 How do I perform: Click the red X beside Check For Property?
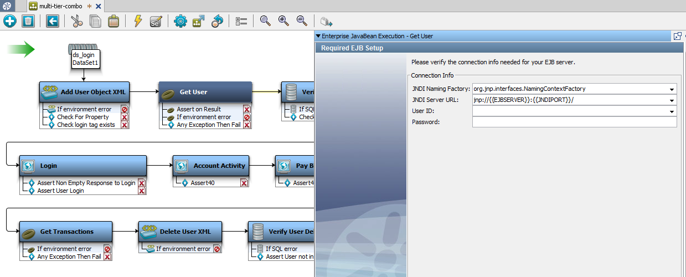(x=125, y=117)
